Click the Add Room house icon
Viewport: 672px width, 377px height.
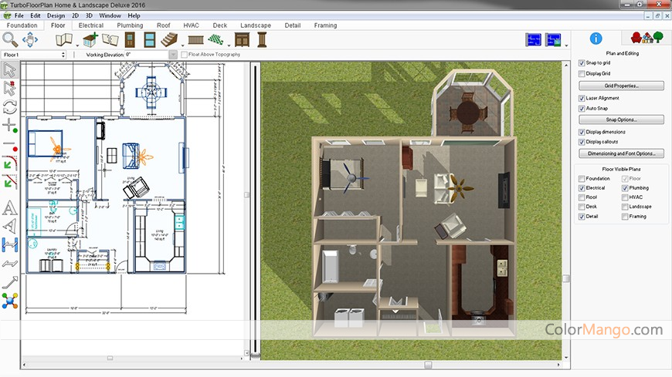[90, 40]
